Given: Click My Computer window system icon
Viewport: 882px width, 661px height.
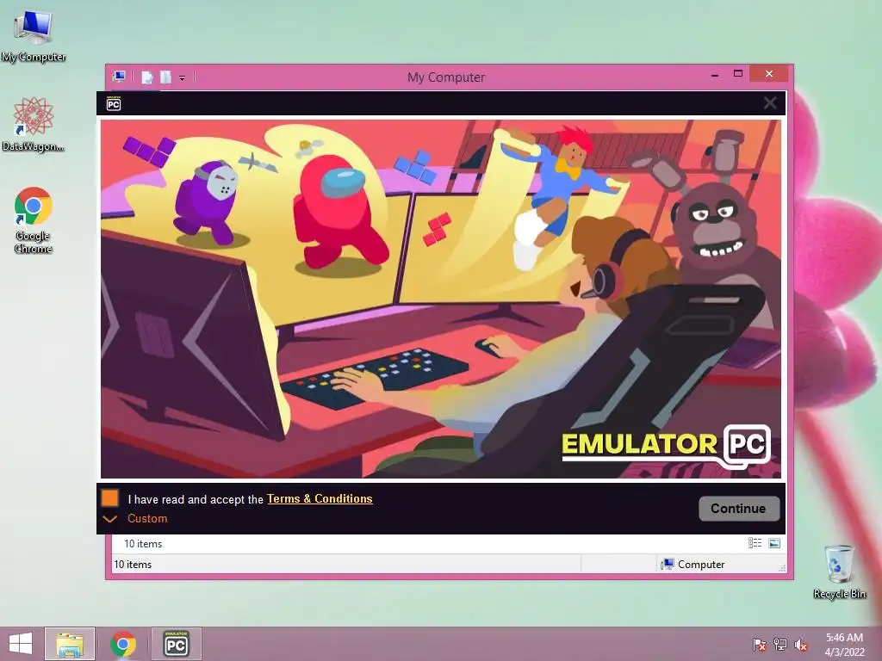Looking at the screenshot, I should pos(119,77).
